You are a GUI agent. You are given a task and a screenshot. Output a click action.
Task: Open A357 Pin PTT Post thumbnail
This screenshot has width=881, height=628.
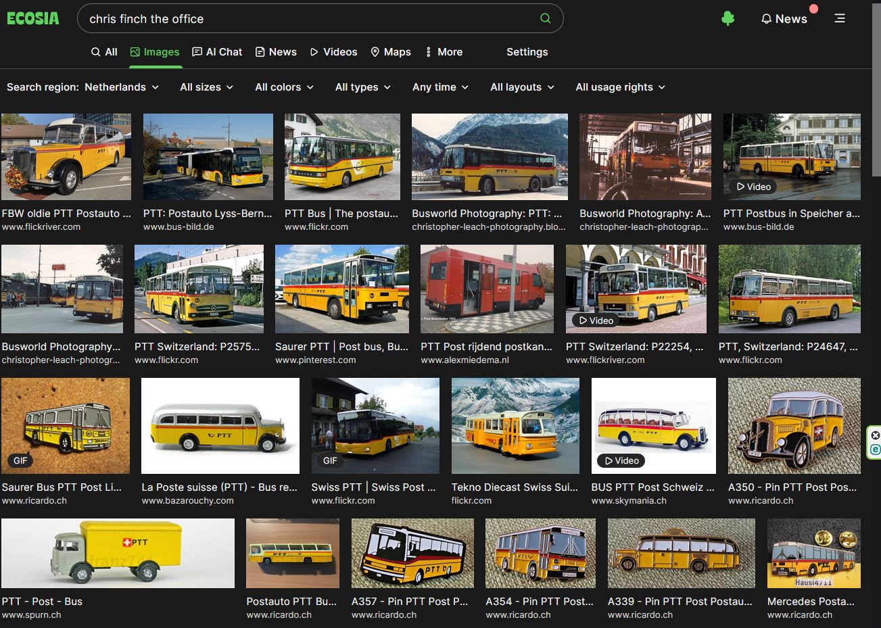pyautogui.click(x=412, y=554)
